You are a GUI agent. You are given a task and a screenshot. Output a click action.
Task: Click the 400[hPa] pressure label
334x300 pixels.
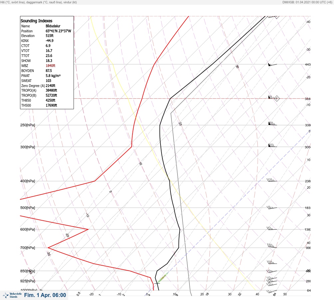point(28,181)
